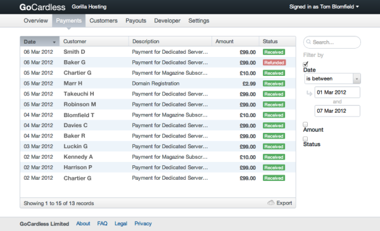Click the end date field 07 Mar 2012
Screen dimensions: 380x231
coord(337,111)
